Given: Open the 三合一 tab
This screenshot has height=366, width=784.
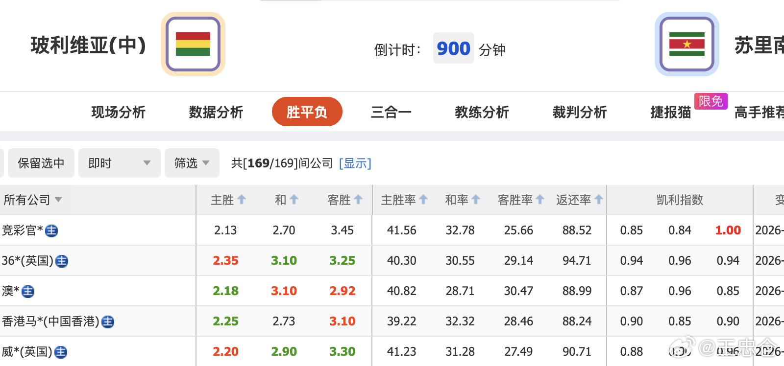Looking at the screenshot, I should click(391, 112).
